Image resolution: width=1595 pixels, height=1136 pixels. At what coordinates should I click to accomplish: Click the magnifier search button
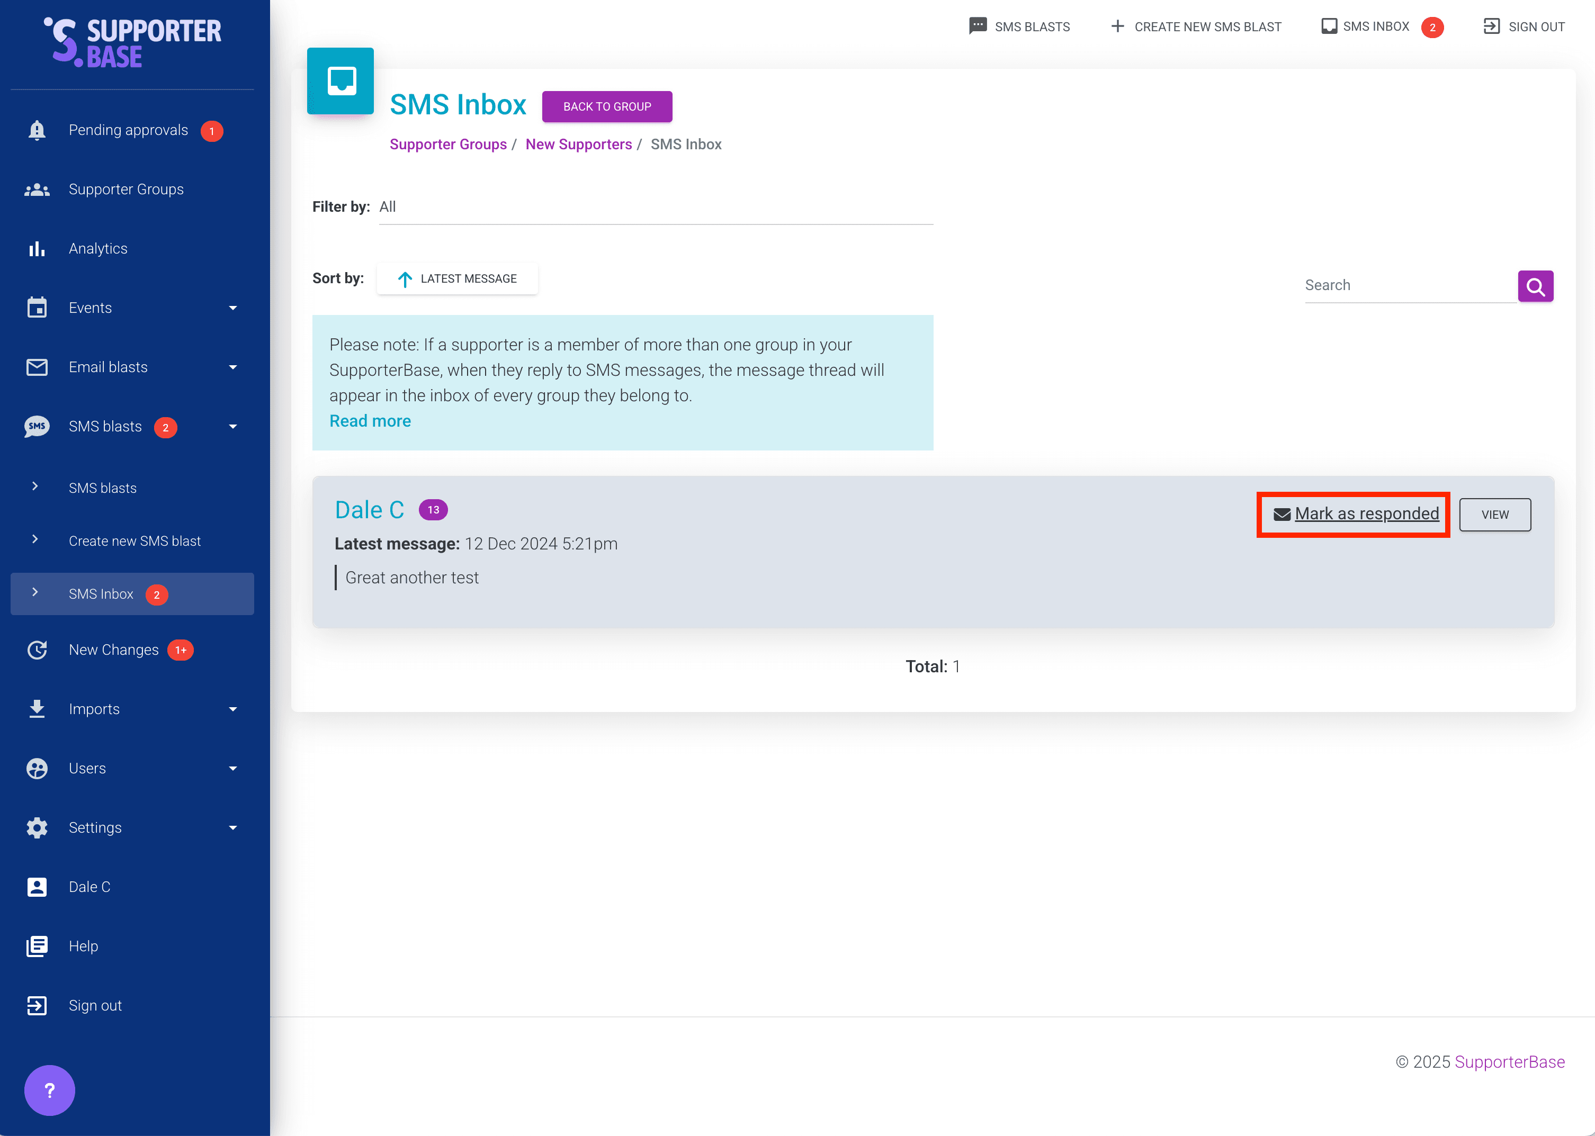coord(1535,286)
